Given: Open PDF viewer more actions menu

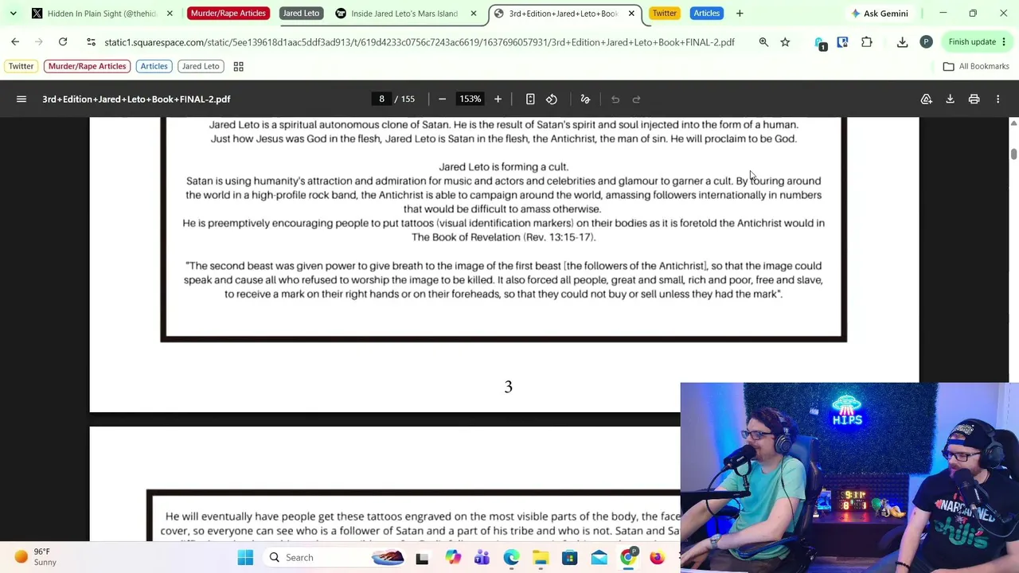Looking at the screenshot, I should pyautogui.click(x=998, y=99).
